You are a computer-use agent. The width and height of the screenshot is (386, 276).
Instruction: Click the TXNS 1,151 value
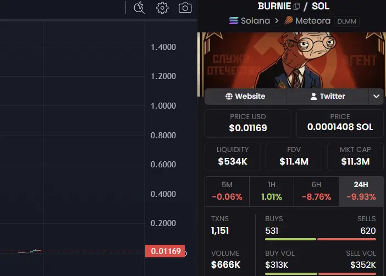[x=220, y=230]
